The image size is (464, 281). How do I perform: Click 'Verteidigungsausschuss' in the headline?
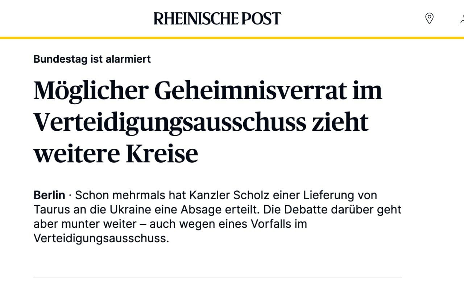(170, 122)
